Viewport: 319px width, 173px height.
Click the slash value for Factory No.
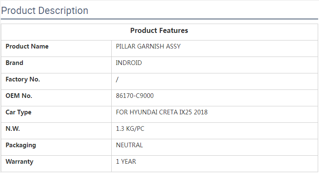(117, 79)
